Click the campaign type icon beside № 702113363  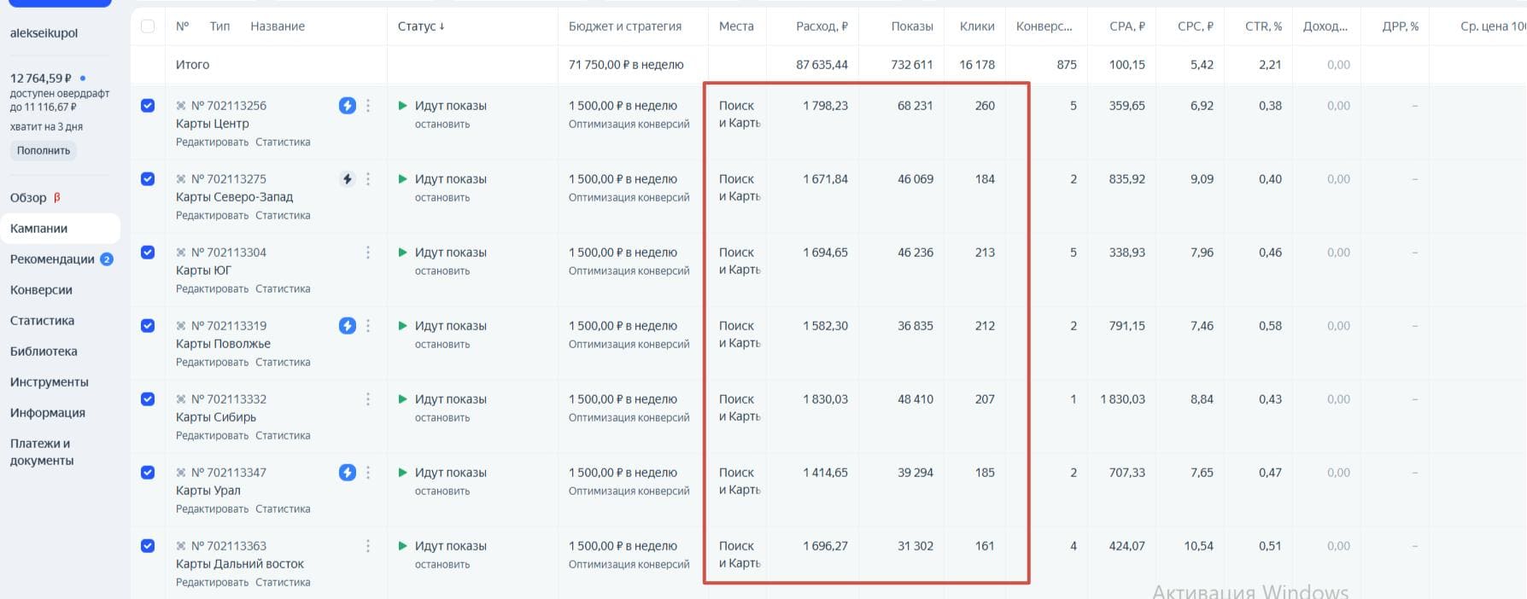[x=181, y=546]
